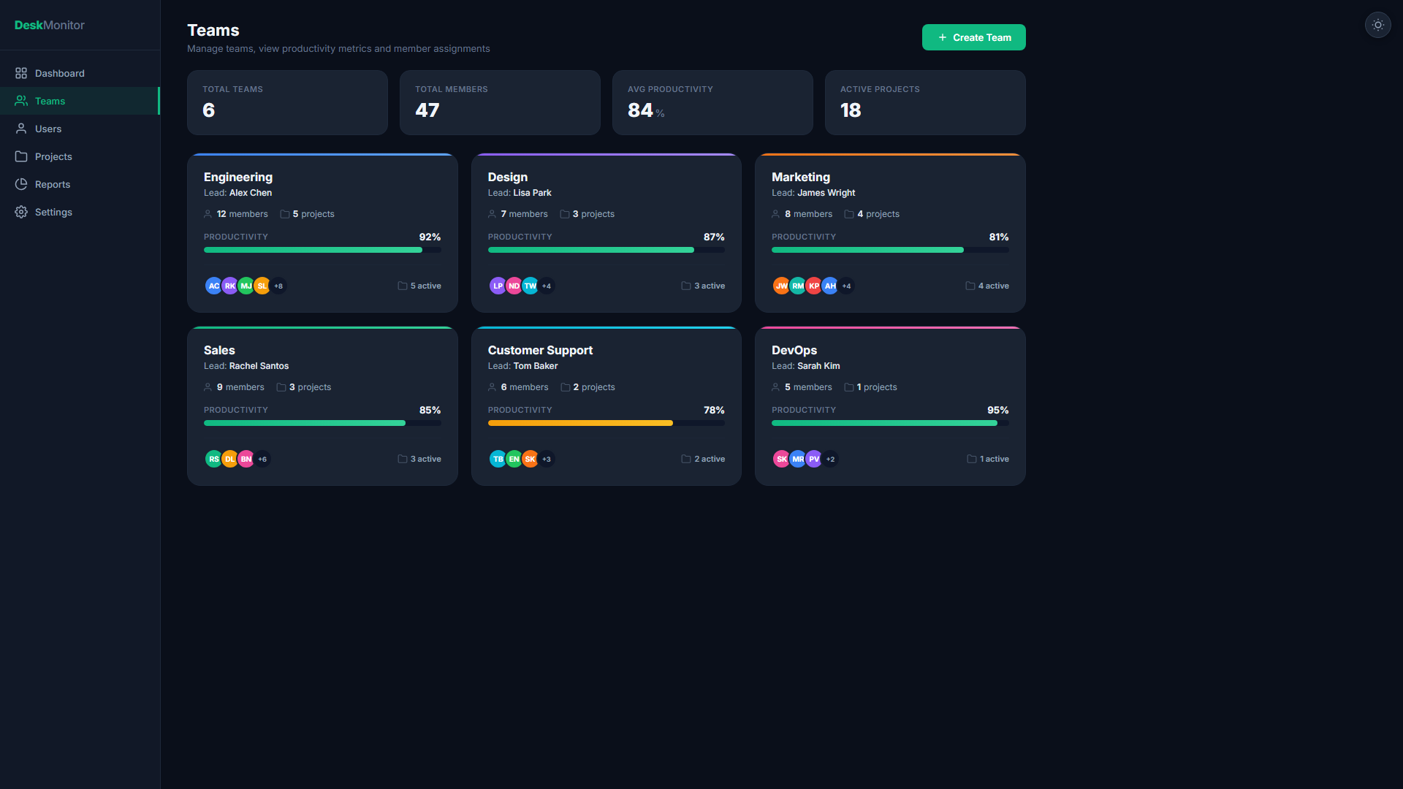Click the AH avatar on Marketing card
This screenshot has width=1403, height=789.
click(829, 286)
